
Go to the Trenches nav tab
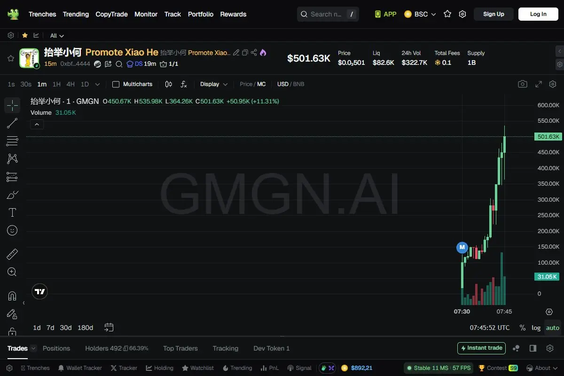[42, 14]
